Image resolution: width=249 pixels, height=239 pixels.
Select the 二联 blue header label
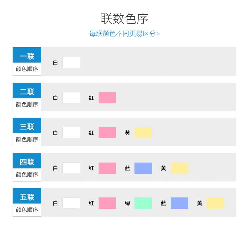[27, 90]
